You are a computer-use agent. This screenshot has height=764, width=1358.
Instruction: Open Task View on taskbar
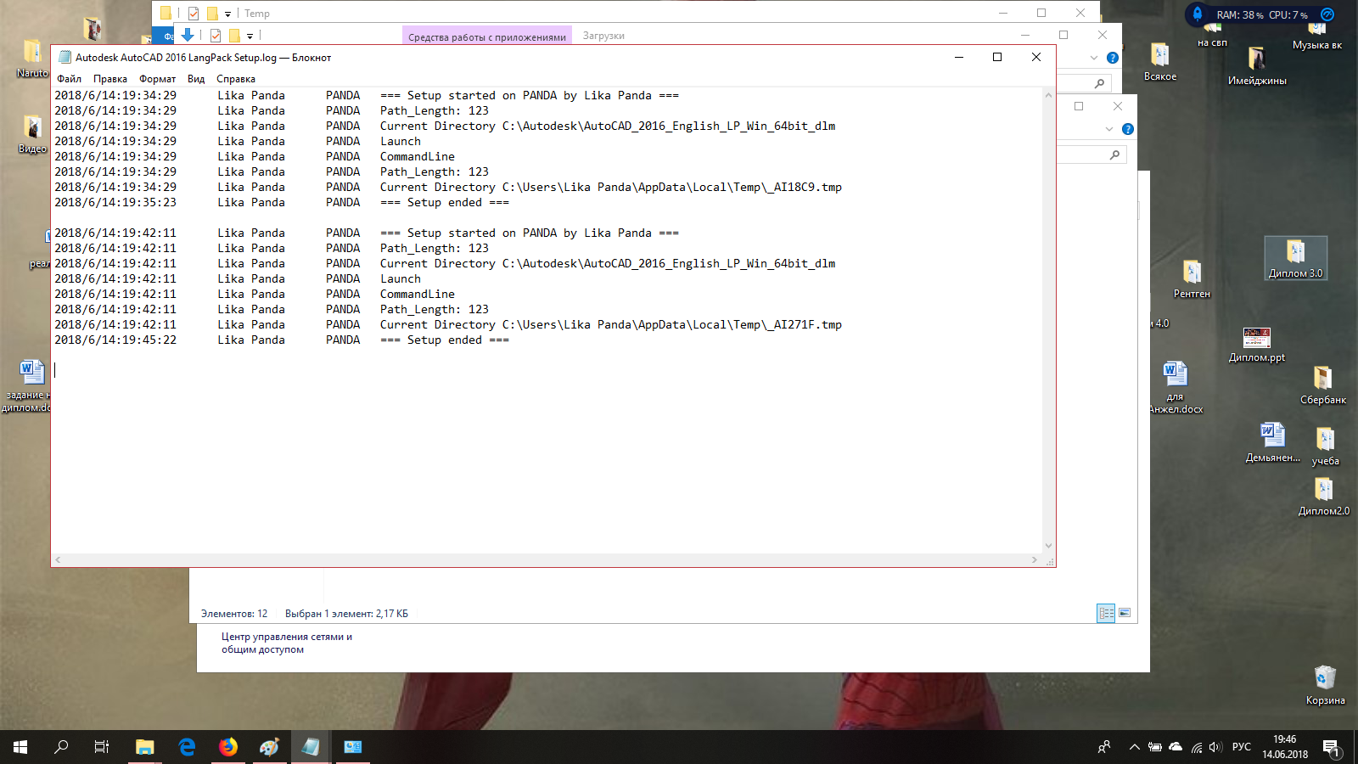[102, 747]
